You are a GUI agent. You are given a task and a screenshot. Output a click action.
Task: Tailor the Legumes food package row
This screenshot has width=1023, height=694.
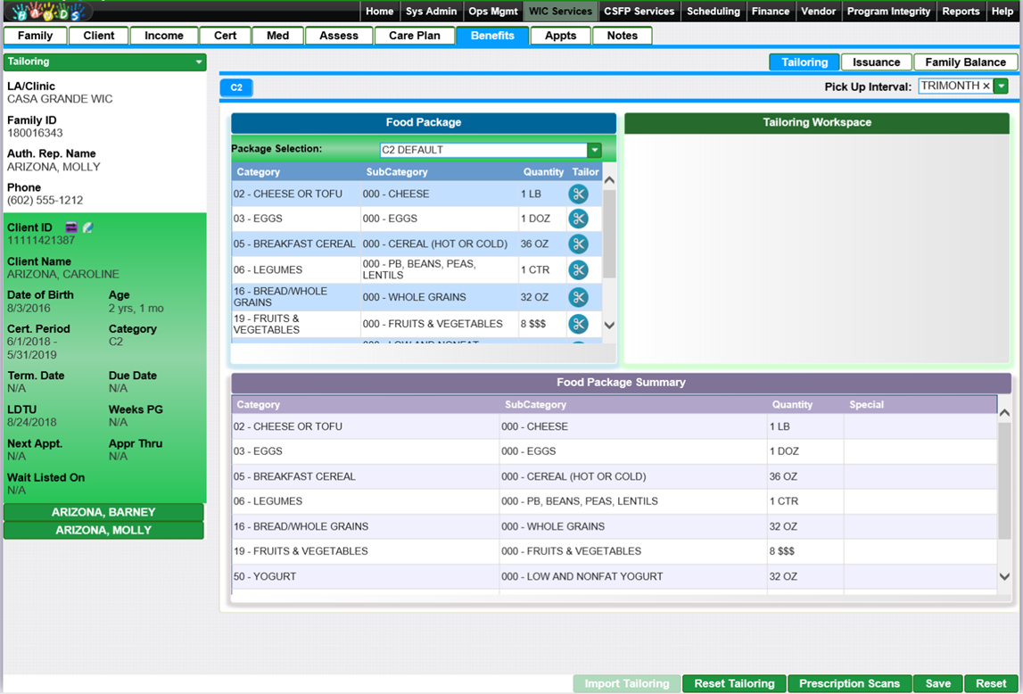pyautogui.click(x=578, y=270)
